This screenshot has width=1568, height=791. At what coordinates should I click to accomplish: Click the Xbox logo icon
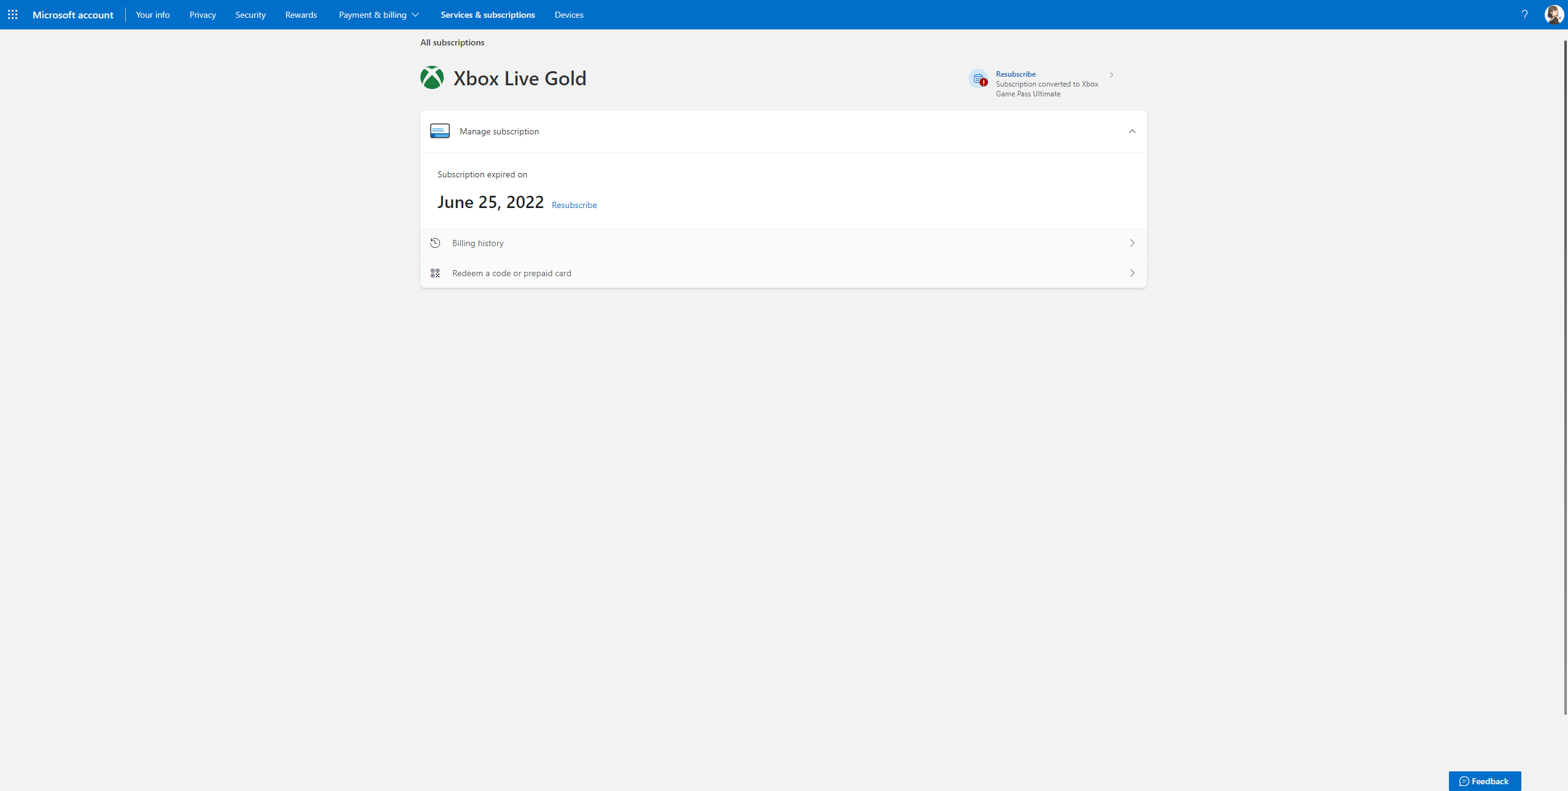tap(432, 78)
